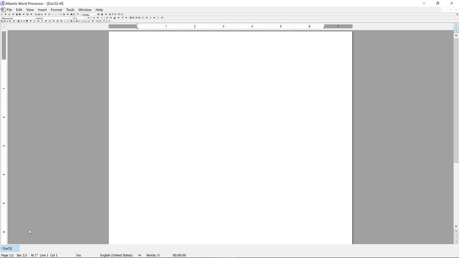Image resolution: width=459 pixels, height=258 pixels.
Task: Click the text highlight marker icon
Action: click(107, 18)
